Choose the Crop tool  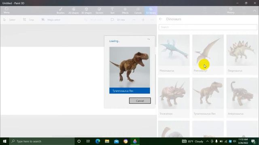click(29, 20)
